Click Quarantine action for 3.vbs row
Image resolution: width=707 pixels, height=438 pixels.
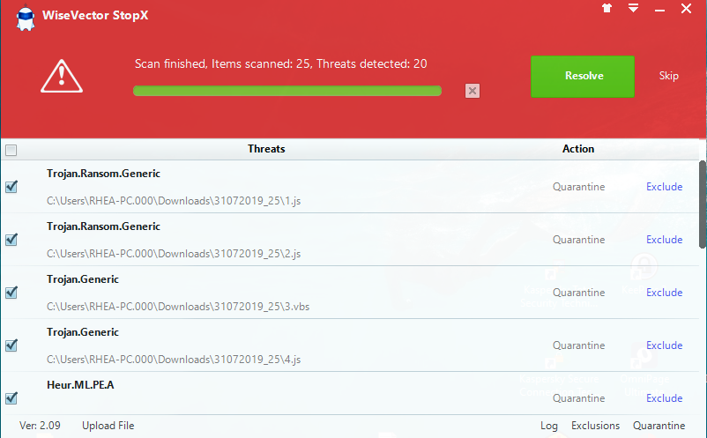(579, 293)
